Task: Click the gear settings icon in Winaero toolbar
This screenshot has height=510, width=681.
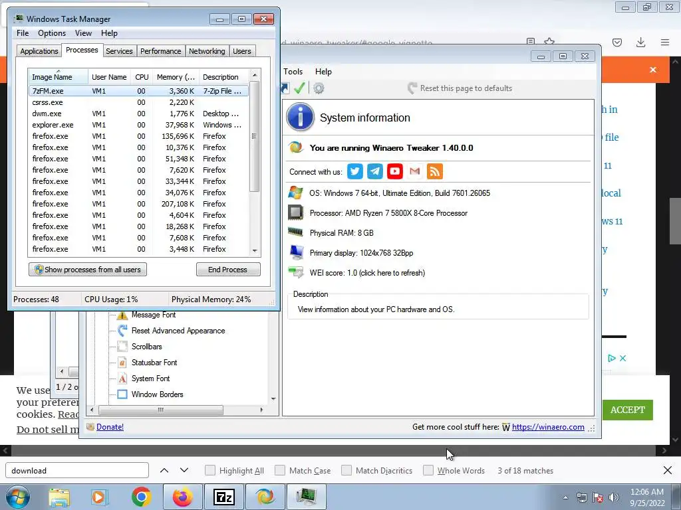Action: 319,88
